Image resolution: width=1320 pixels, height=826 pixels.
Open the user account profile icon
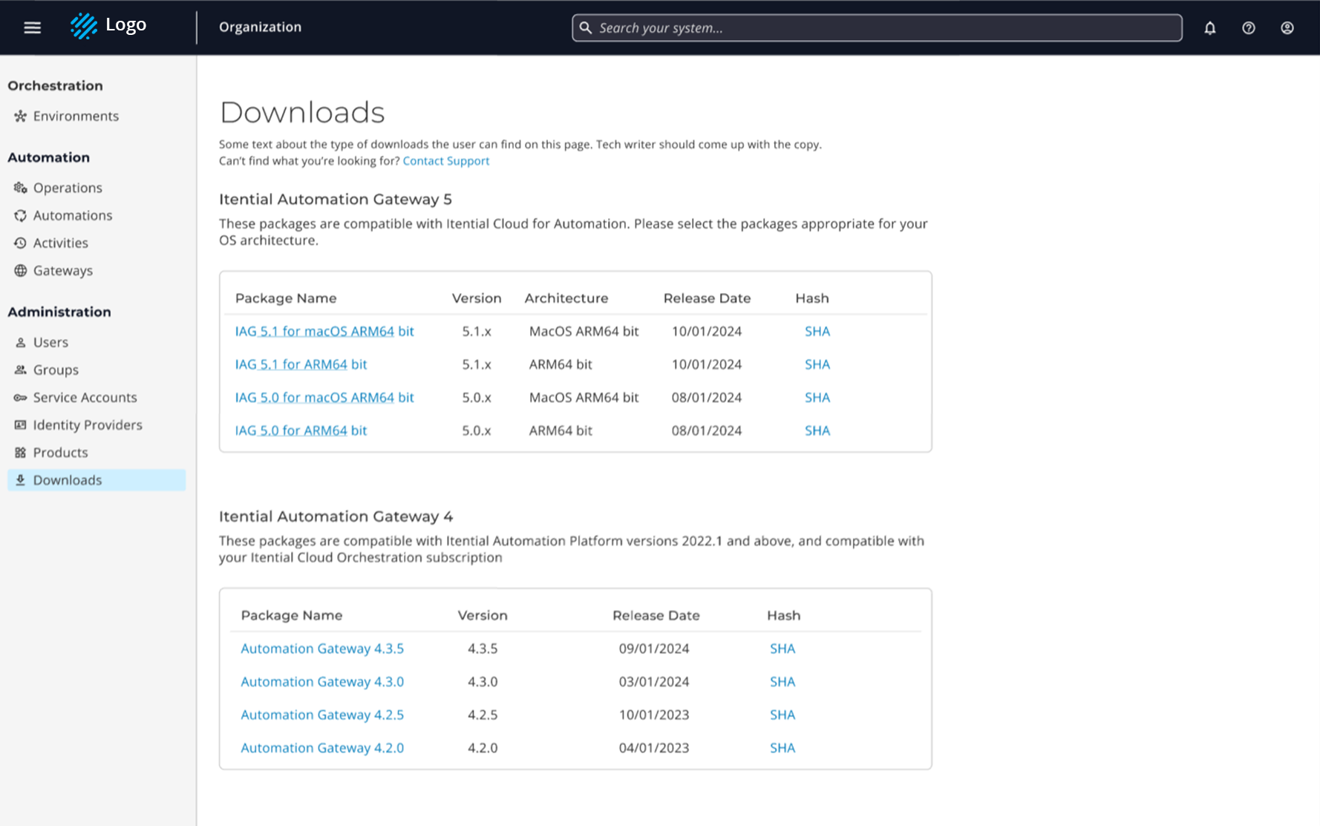(x=1287, y=28)
